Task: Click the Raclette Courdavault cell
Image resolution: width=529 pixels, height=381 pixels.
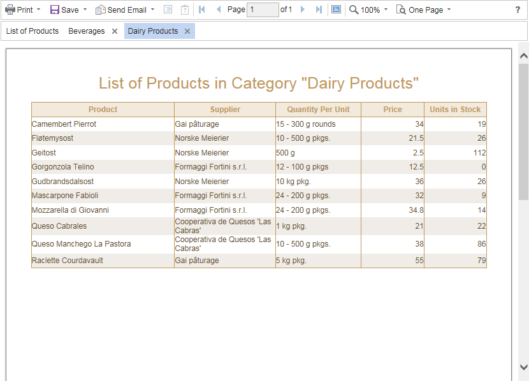Action: tap(103, 261)
